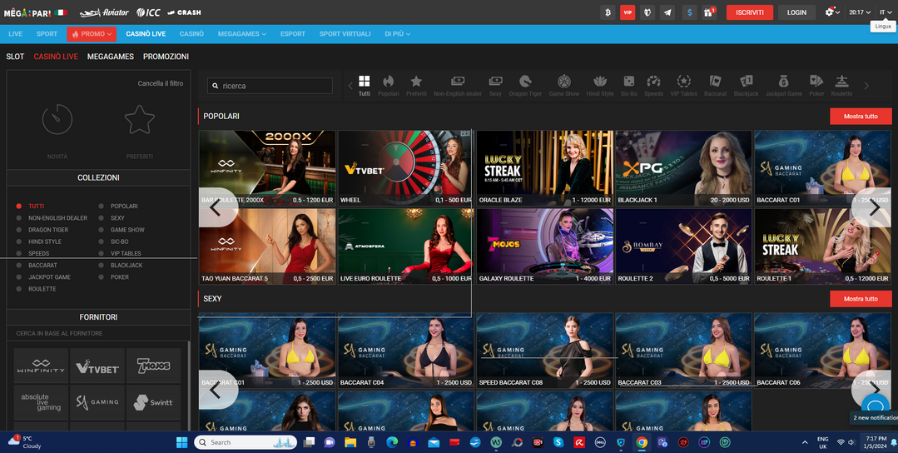Show previous Popolari games with left arrow
The width and height of the screenshot is (898, 453).
point(217,207)
